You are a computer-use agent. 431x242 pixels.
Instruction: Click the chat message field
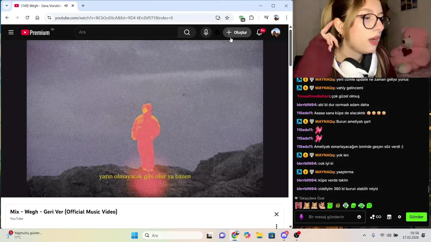[330, 217]
